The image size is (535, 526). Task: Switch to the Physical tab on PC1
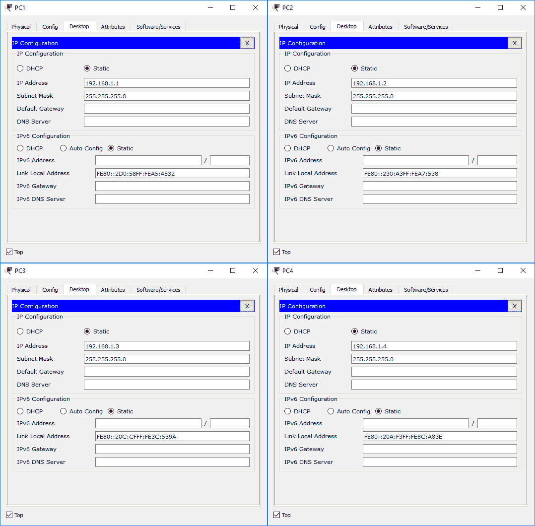(21, 26)
